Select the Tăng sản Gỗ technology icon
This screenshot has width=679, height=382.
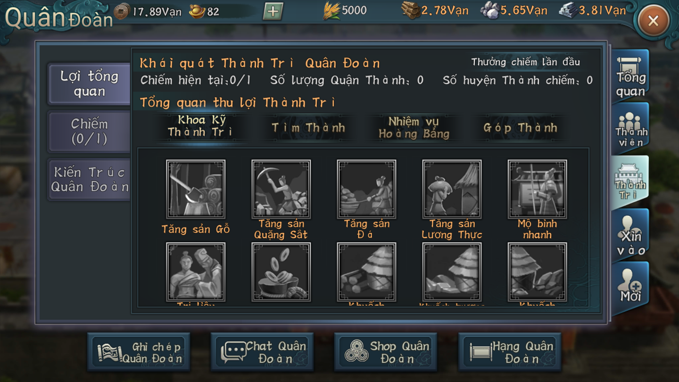coord(196,189)
